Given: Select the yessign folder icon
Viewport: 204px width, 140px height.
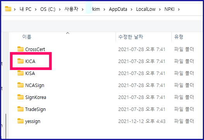Looking at the screenshot, I should click(x=21, y=121).
